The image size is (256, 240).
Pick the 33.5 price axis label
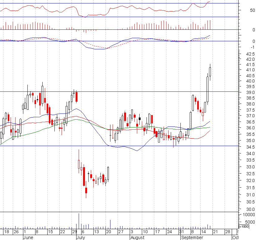coord(250,160)
